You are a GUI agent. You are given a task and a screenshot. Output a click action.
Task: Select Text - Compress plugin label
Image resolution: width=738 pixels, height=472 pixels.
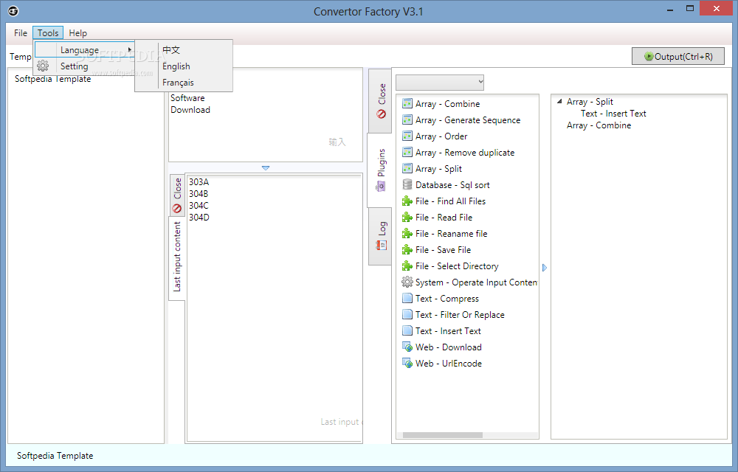447,299
